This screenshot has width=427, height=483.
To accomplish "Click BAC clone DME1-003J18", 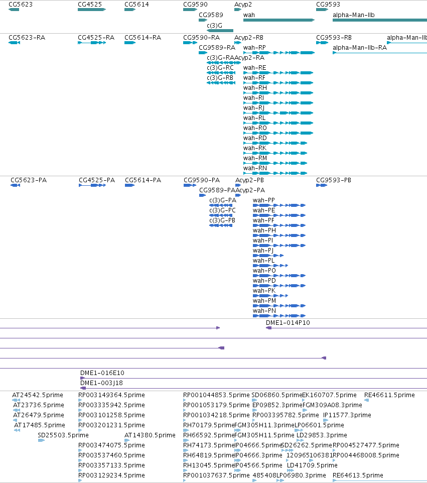I will [101, 383].
